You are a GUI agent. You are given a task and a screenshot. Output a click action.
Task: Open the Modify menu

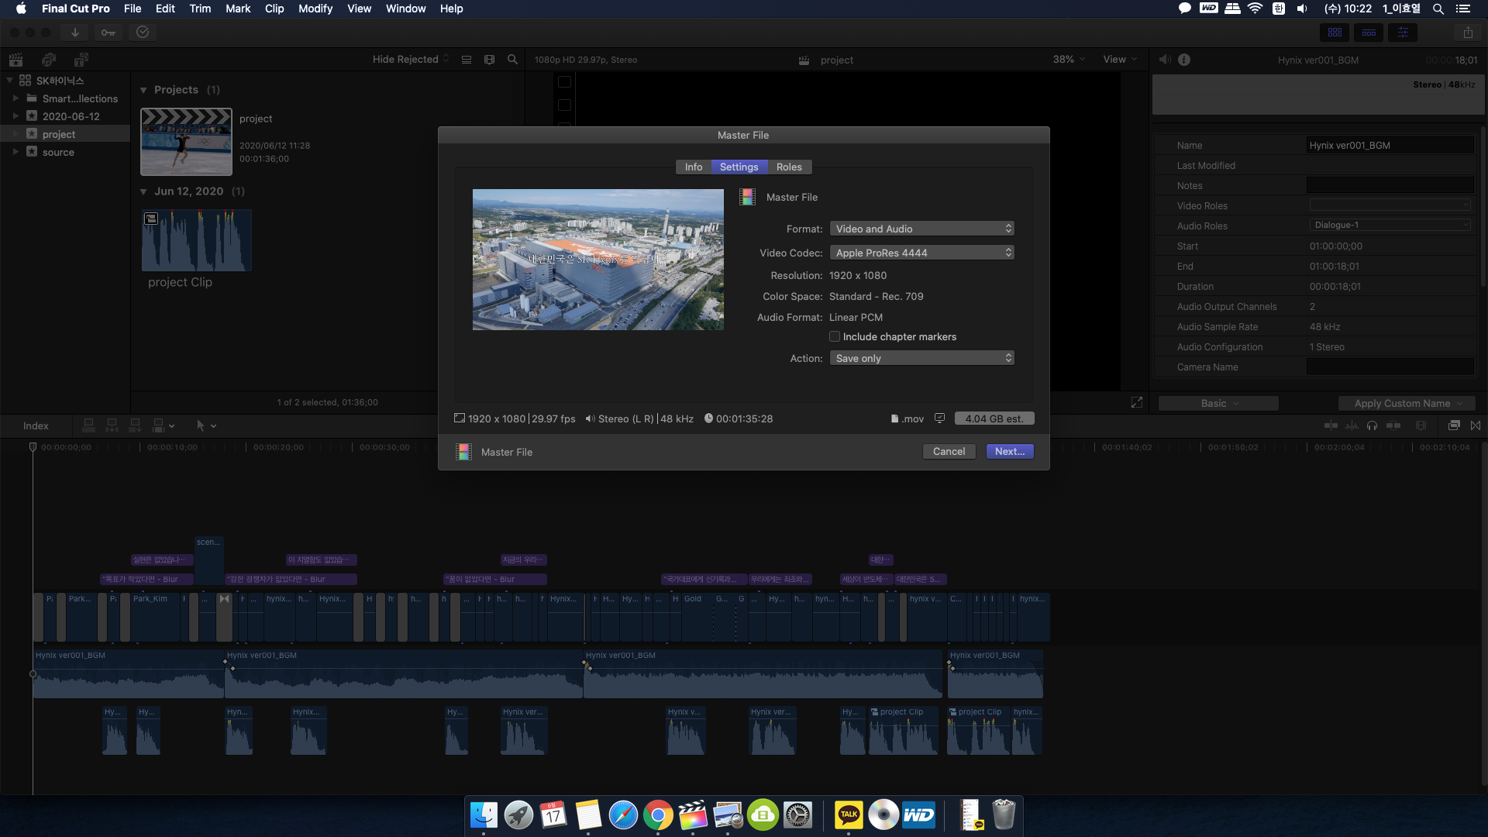(315, 9)
